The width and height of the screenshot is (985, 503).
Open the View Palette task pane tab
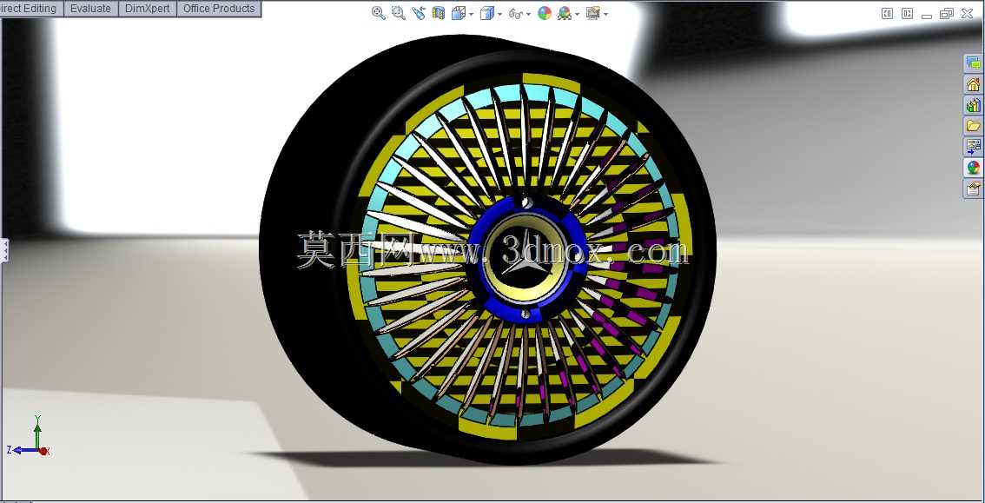973,146
